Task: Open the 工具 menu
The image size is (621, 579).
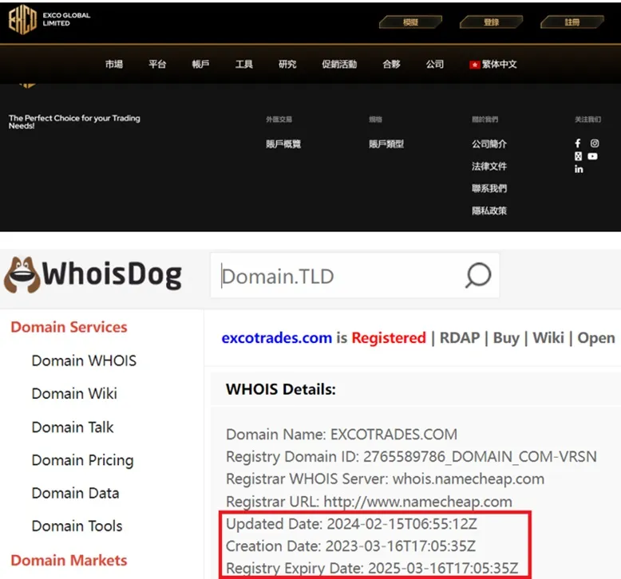Action: pyautogui.click(x=244, y=64)
